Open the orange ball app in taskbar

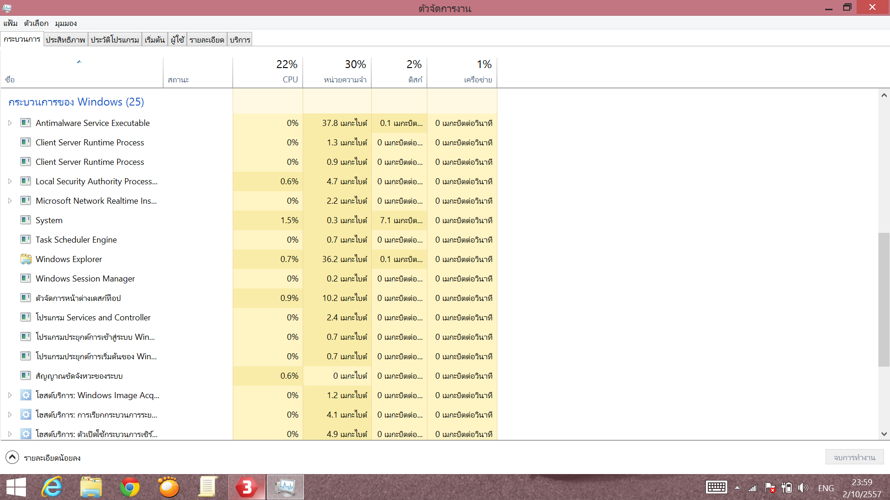click(169, 487)
